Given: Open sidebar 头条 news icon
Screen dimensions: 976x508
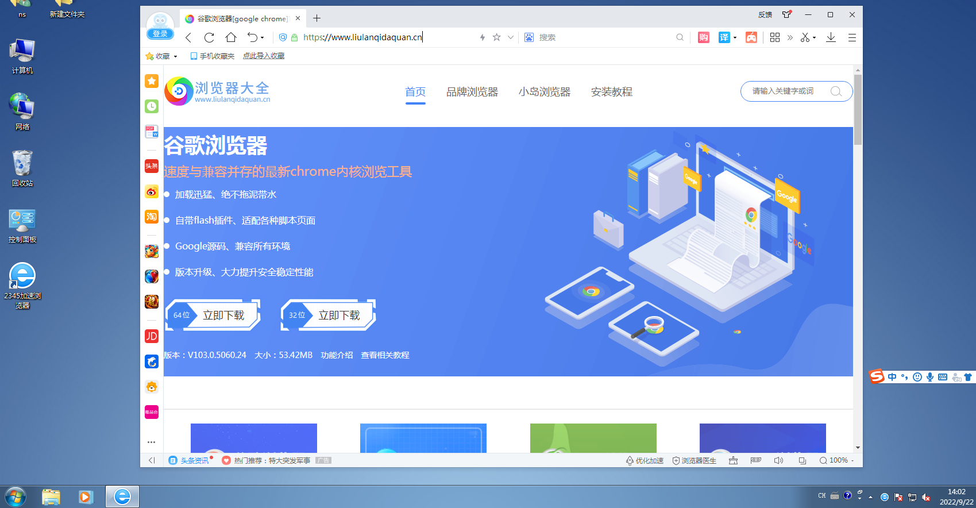Looking at the screenshot, I should pos(152,166).
